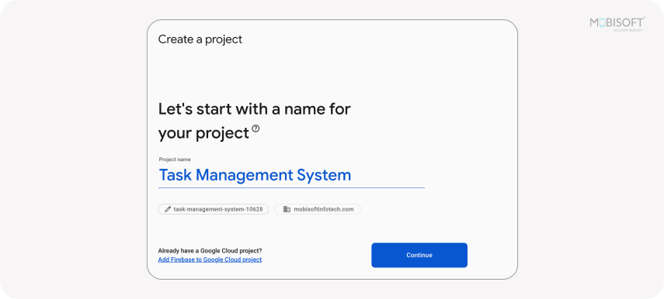Screen dimensions: 664x299
Task: Select the mobisoftinfotech.com organization chip
Action: pos(318,209)
